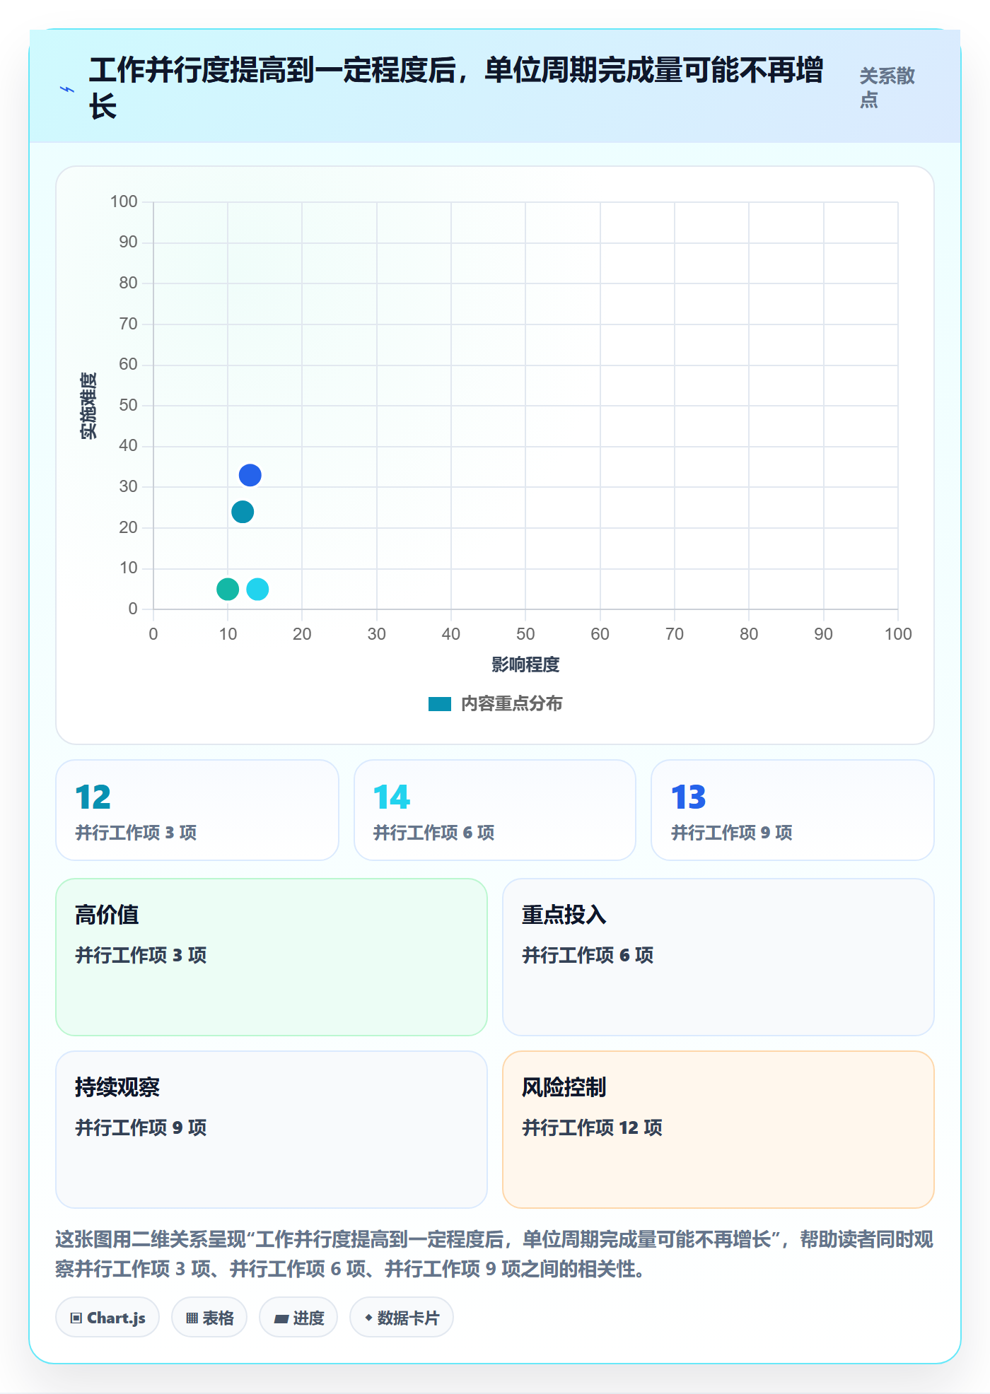This screenshot has width=990, height=1394.
Task: Click the 数据卡片 tag chip
Action: pos(402,1318)
